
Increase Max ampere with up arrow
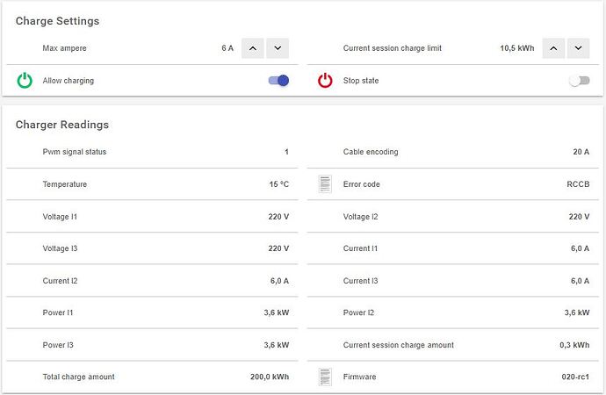coord(253,48)
